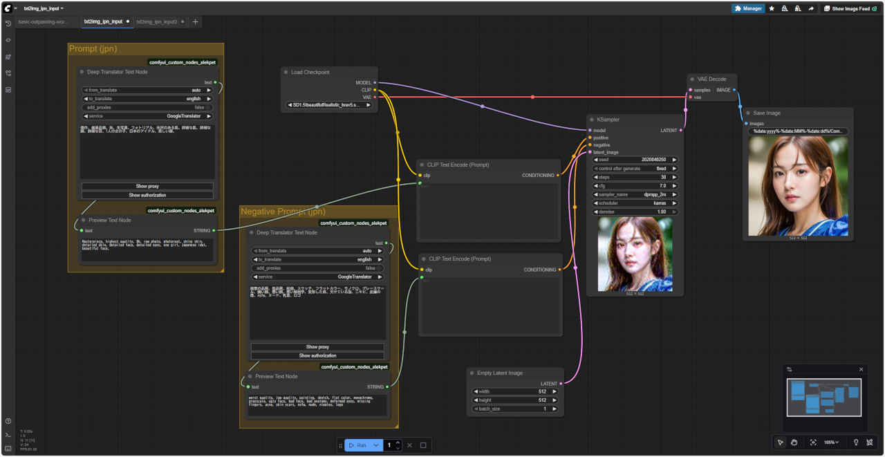Click the lightbulb icon in bottom toolbar
The height and width of the screenshot is (457, 885).
(x=856, y=442)
